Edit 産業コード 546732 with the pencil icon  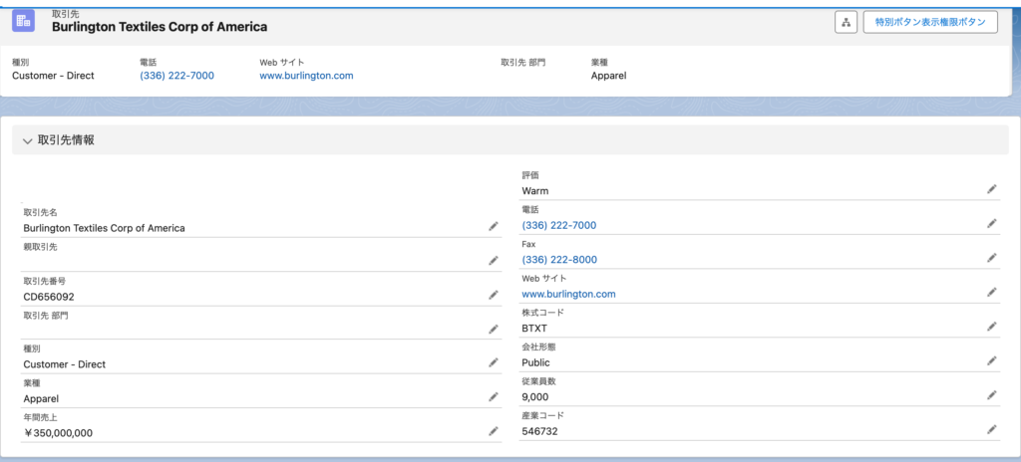click(992, 429)
